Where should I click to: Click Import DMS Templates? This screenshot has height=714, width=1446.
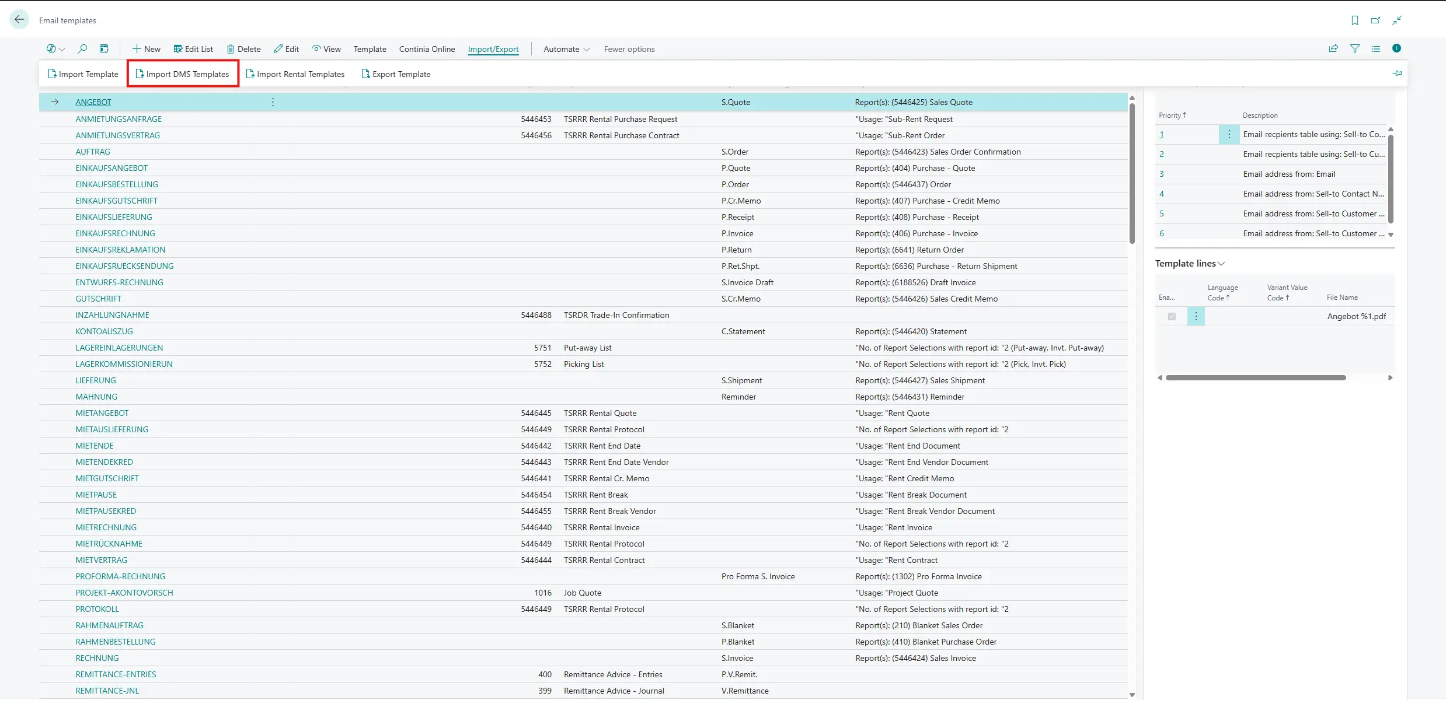click(182, 74)
